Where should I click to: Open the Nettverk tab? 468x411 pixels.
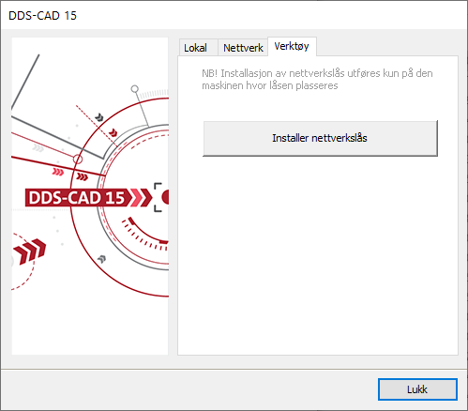click(x=243, y=48)
